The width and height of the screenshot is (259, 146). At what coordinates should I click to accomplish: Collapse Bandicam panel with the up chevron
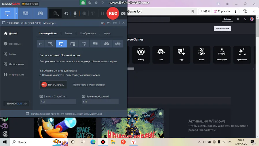point(123,23)
